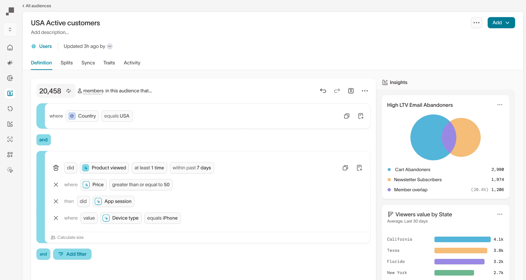Refresh the 20,458 member count
526x280 pixels.
(69, 91)
